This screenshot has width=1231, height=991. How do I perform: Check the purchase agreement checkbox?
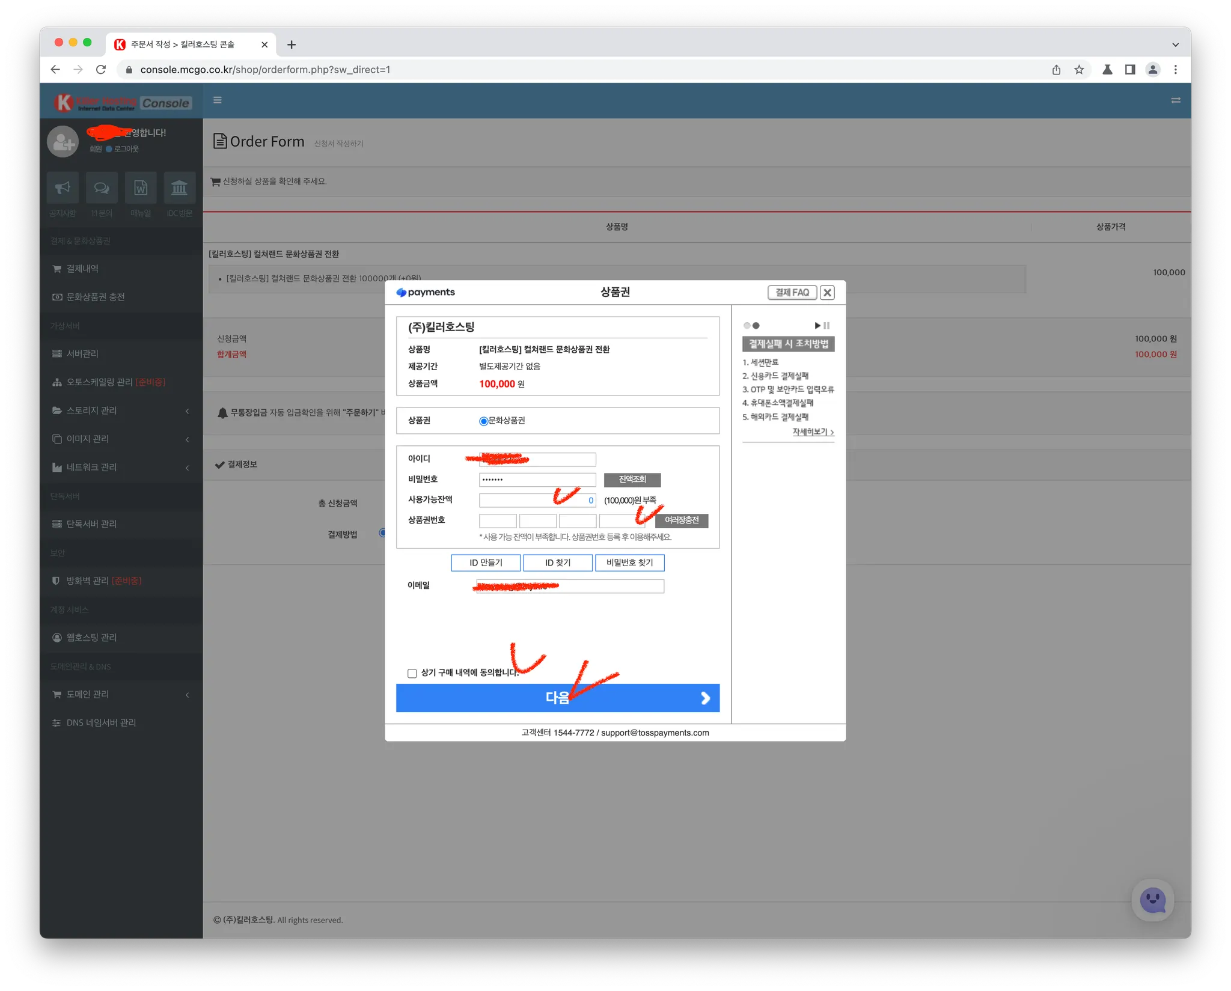tap(412, 673)
